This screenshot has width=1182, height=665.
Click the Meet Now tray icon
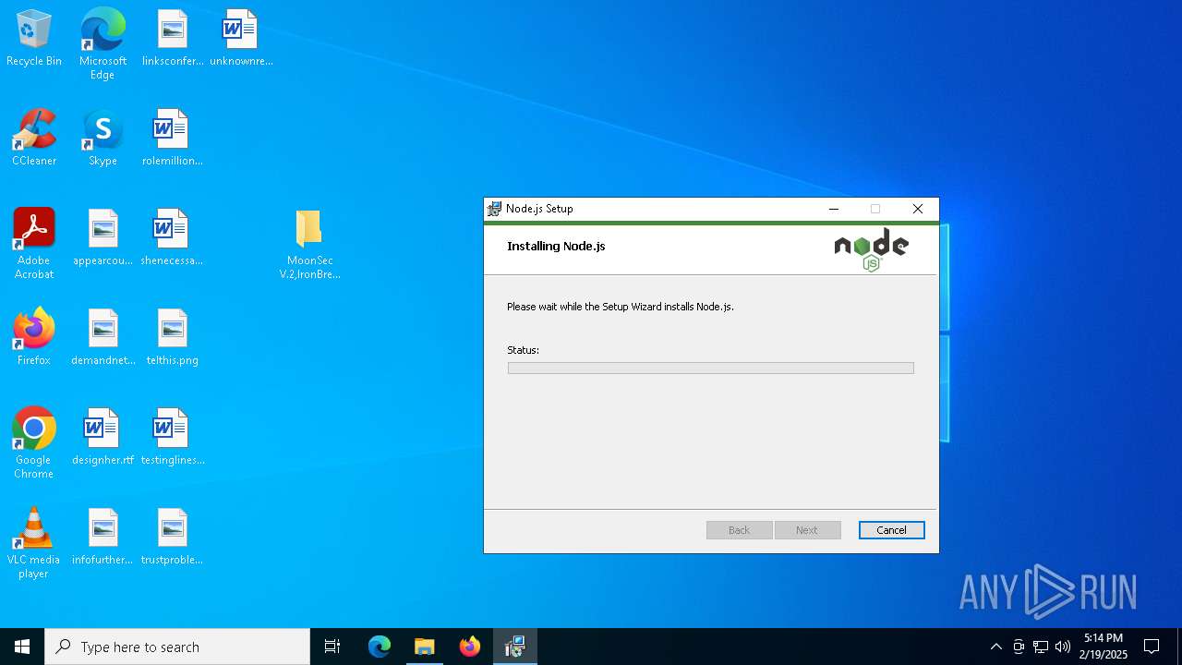pos(1019,647)
